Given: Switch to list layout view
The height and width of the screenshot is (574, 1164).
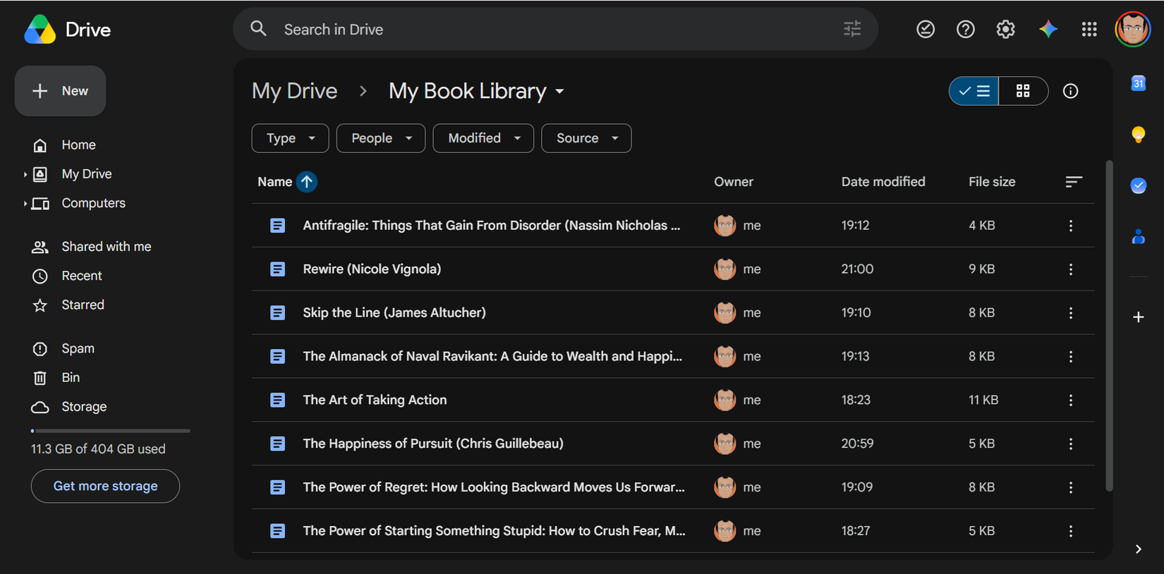Looking at the screenshot, I should click(974, 91).
